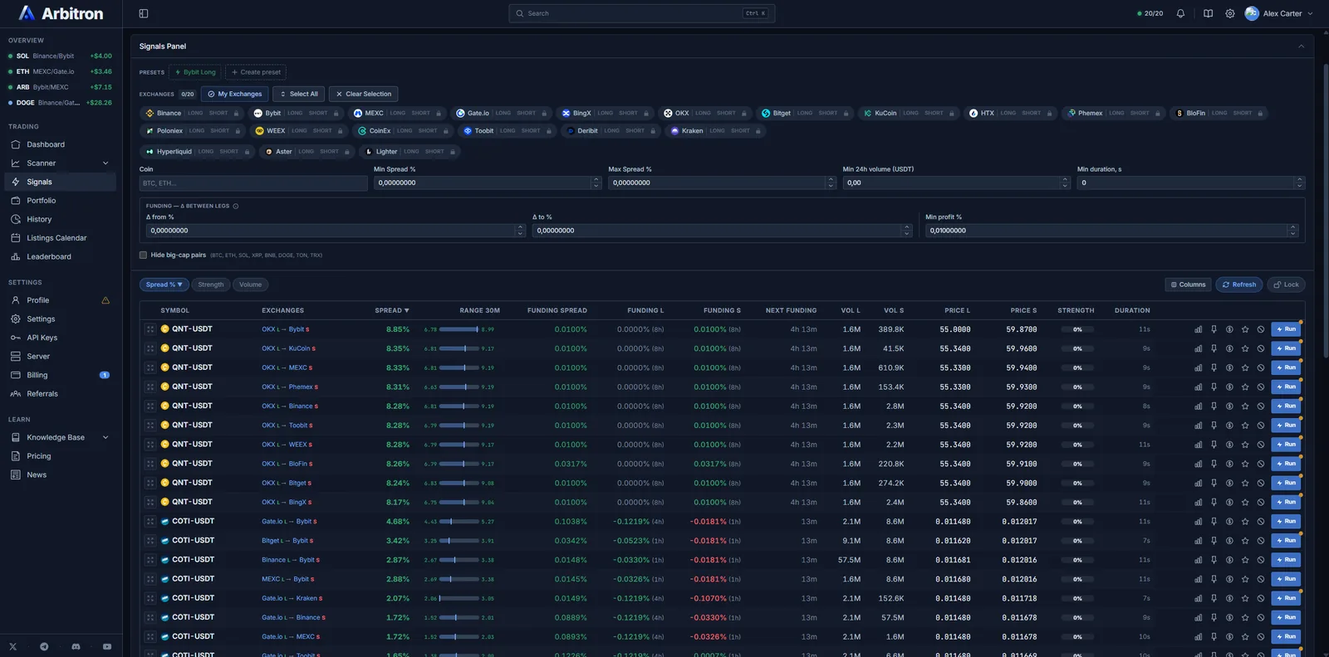Viewport: 1329px width, 657px height.
Task: Sort table by Spread column header
Action: (392, 310)
